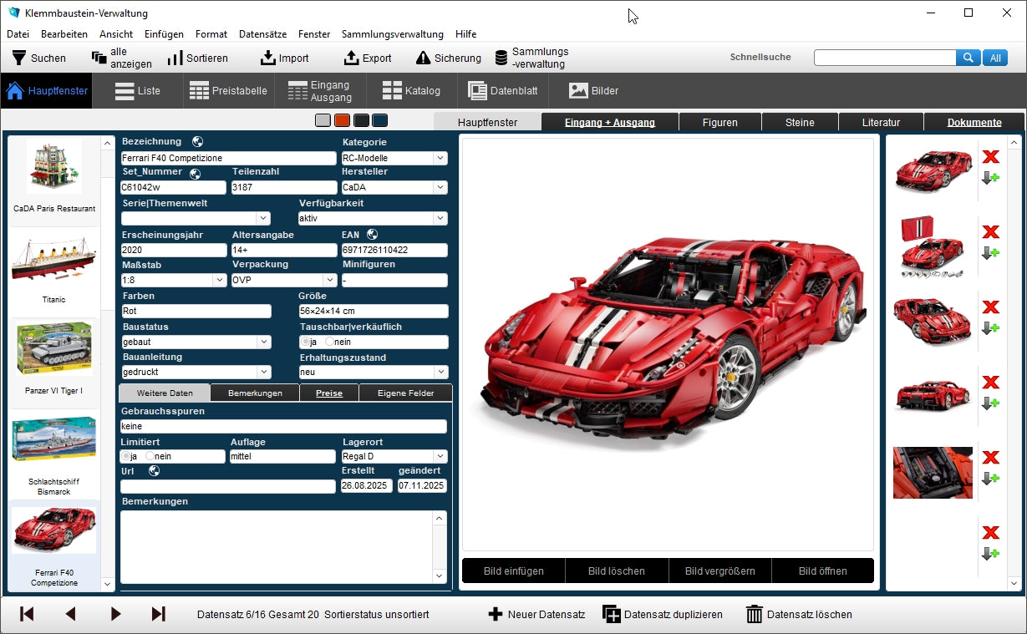Switch to the Figuren tab

(719, 122)
